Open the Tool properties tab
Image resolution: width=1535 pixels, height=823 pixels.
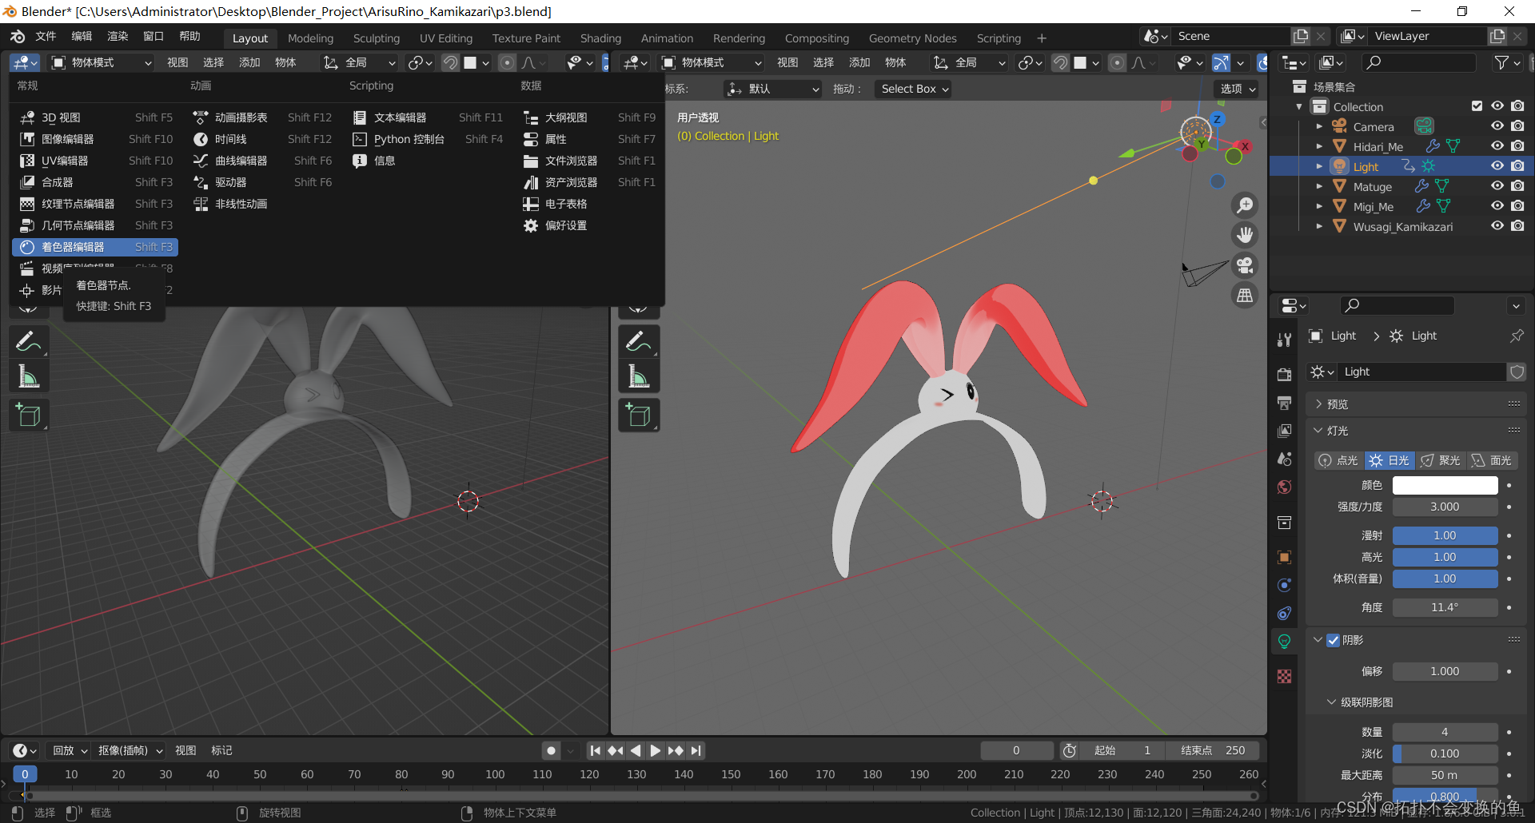[1285, 340]
